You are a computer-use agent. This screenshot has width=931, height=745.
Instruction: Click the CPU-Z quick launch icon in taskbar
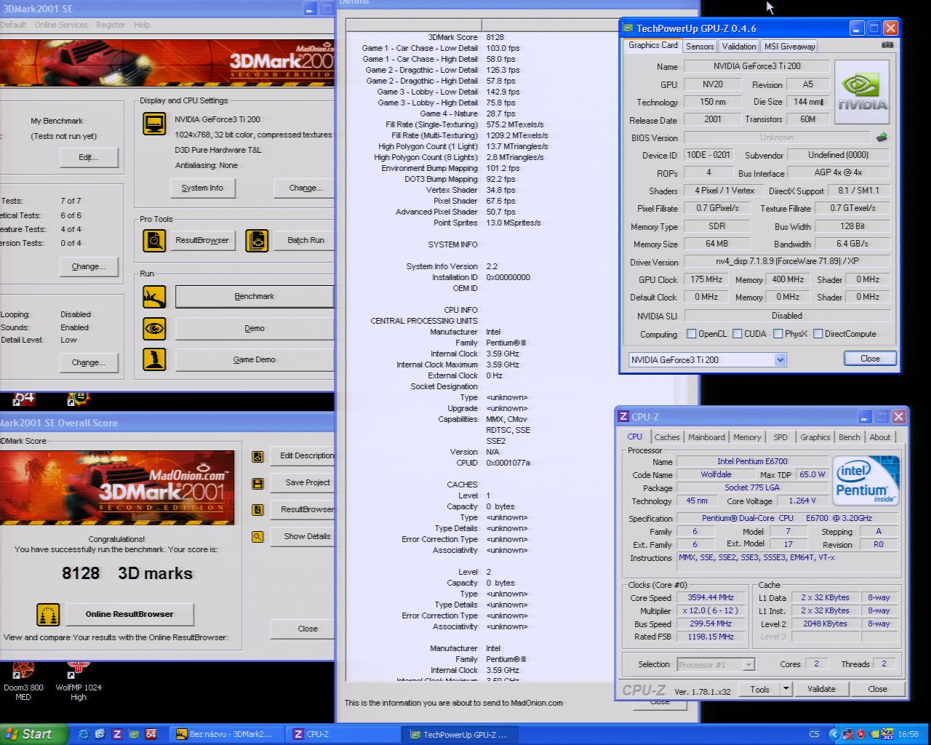click(117, 734)
